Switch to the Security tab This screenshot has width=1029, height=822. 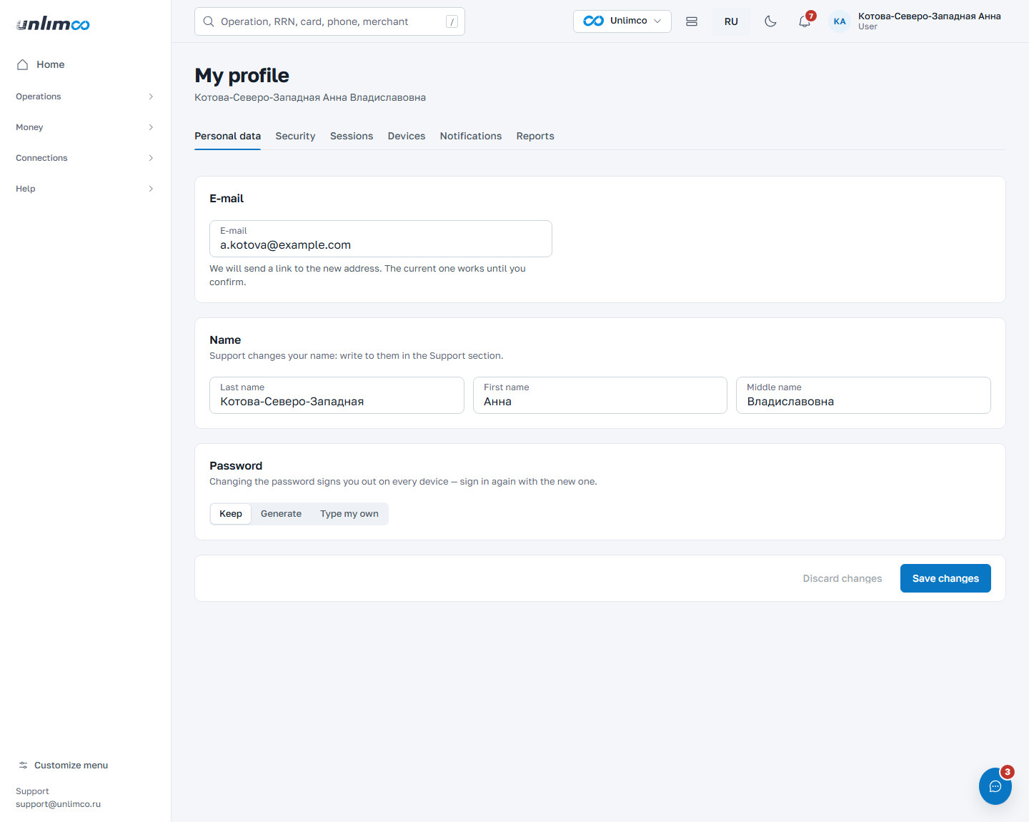[x=295, y=136]
